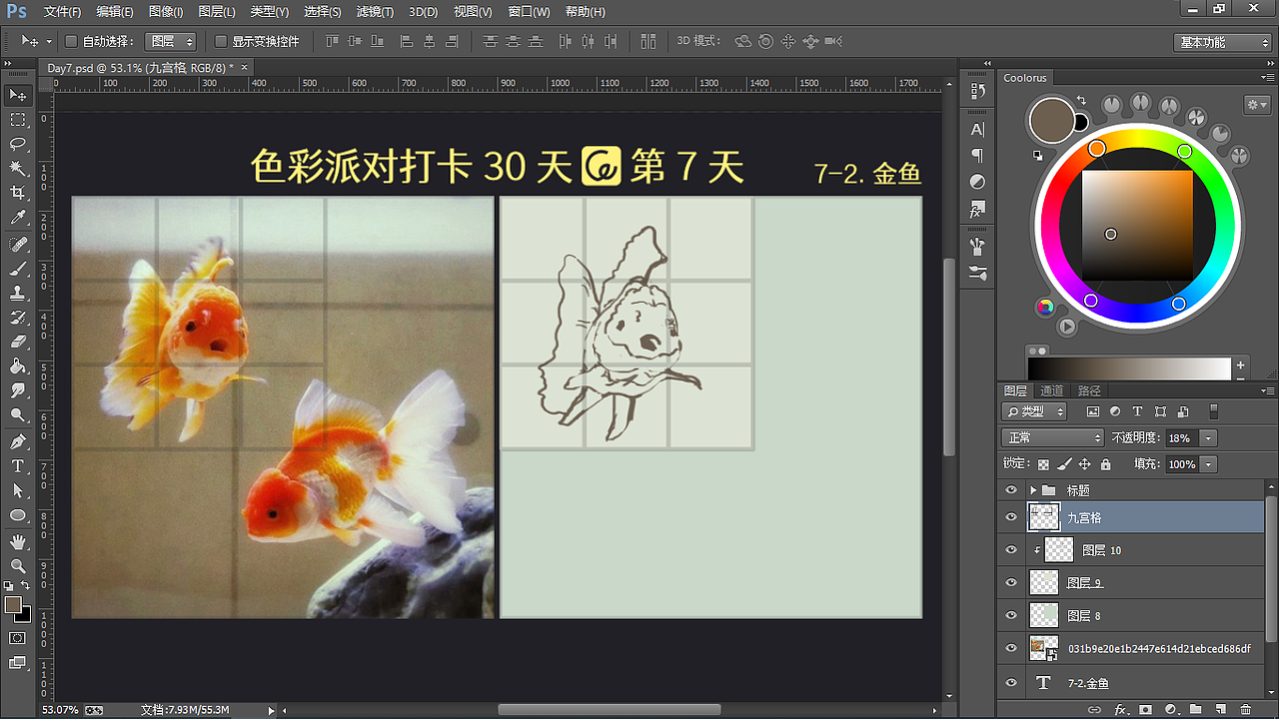Open the 窗口(W) menu
This screenshot has height=719, width=1279.
click(529, 12)
